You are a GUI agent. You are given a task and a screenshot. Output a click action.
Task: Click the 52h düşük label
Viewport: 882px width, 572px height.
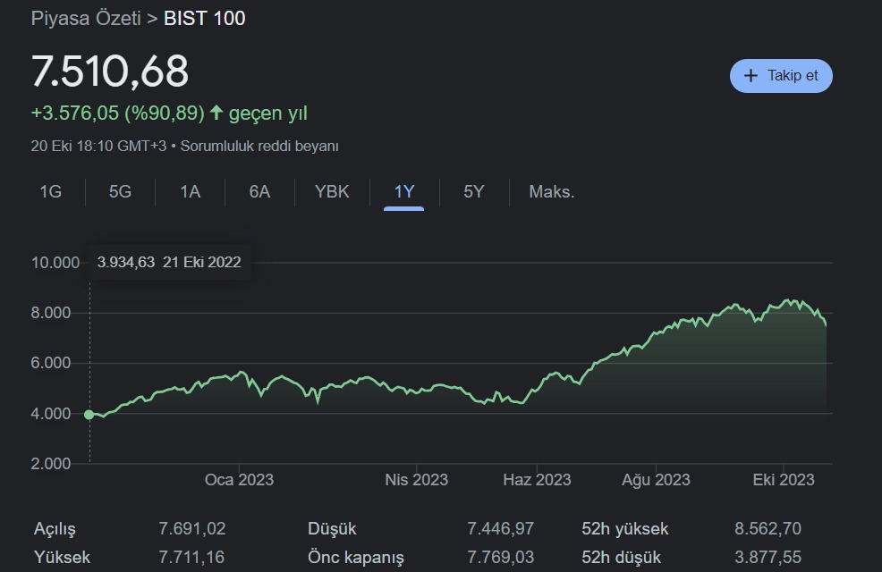tap(622, 558)
